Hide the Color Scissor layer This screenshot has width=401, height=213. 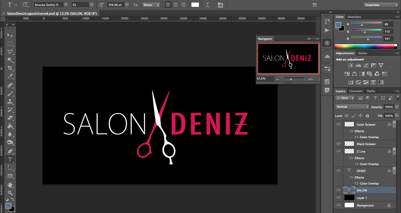[x=338, y=124]
